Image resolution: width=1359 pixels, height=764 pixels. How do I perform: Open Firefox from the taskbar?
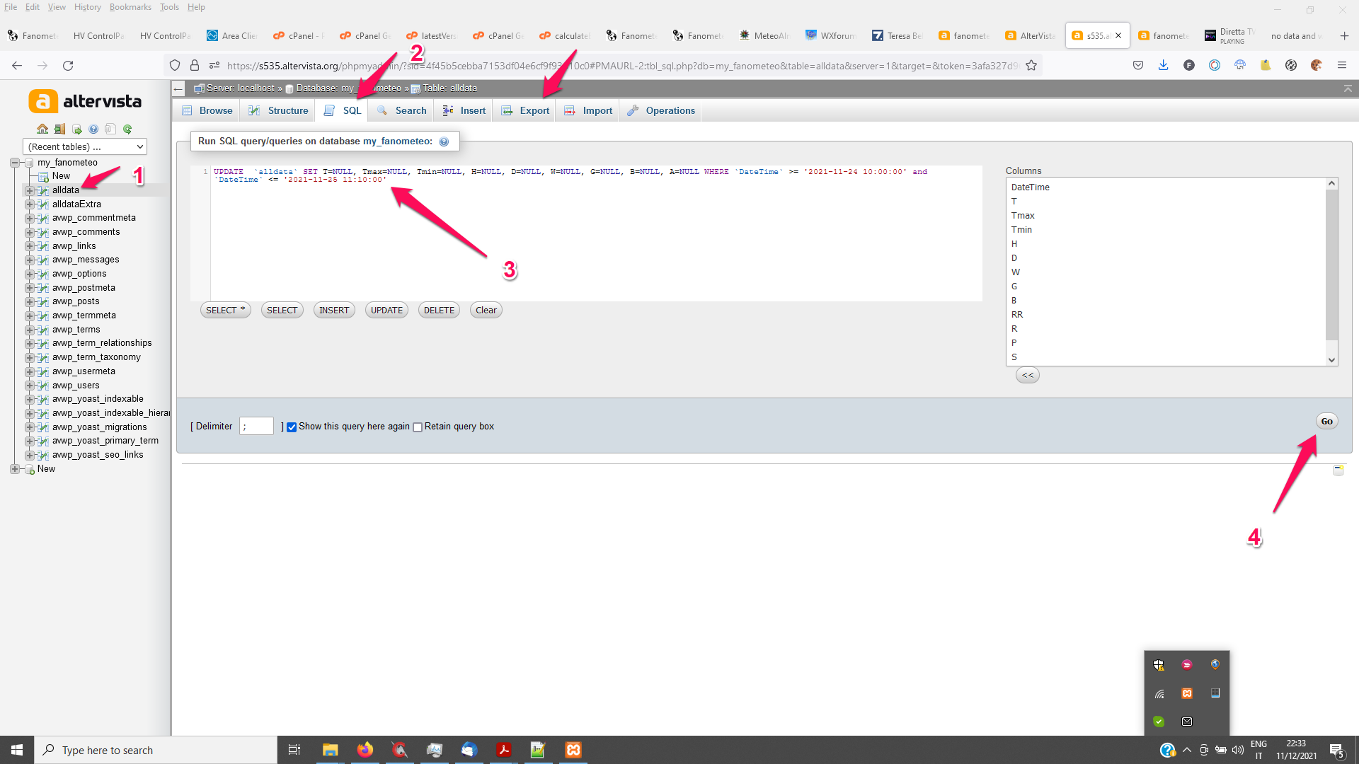pyautogui.click(x=365, y=750)
